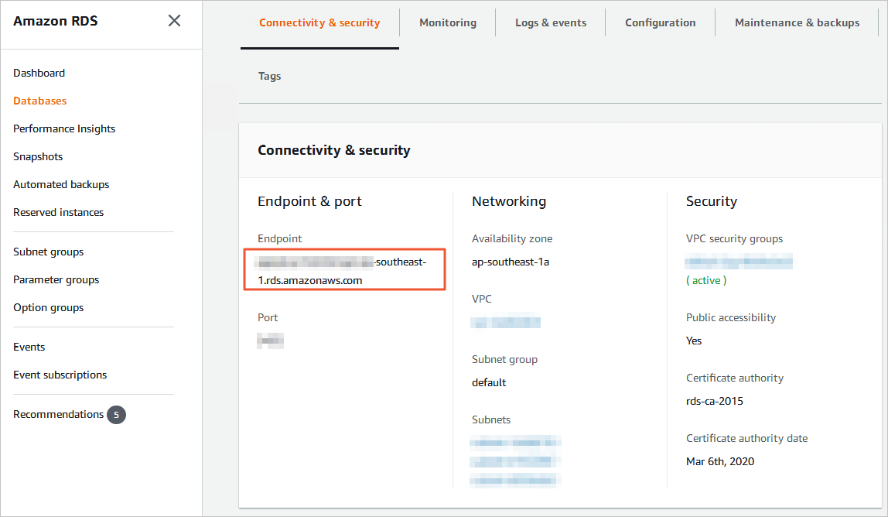Open Subnet groups
Screen dimensions: 888x517
click(x=48, y=252)
